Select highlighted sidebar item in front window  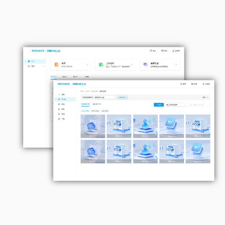click(x=65, y=99)
